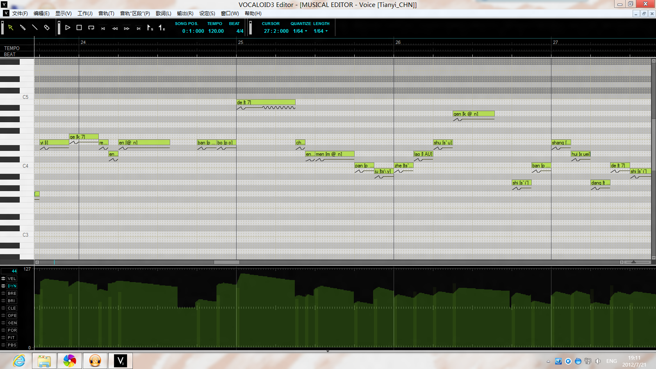Jump to the song start
Viewport: 656px width, 369px height.
coord(103,28)
